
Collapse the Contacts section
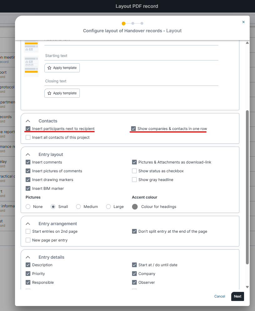coord(28,121)
